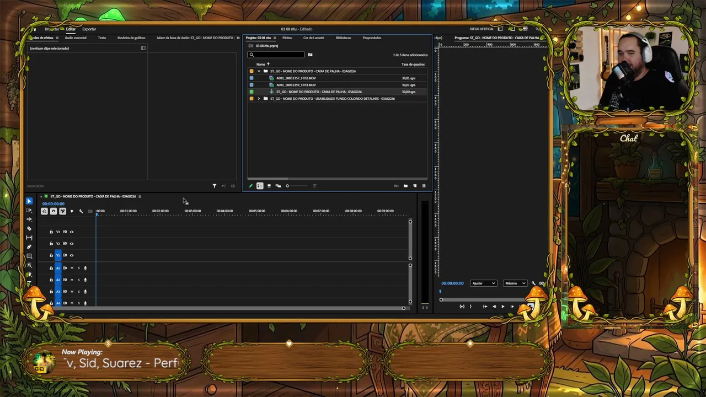
Task: Select clip A001_08031357_F932.MOV
Action: tap(296, 78)
